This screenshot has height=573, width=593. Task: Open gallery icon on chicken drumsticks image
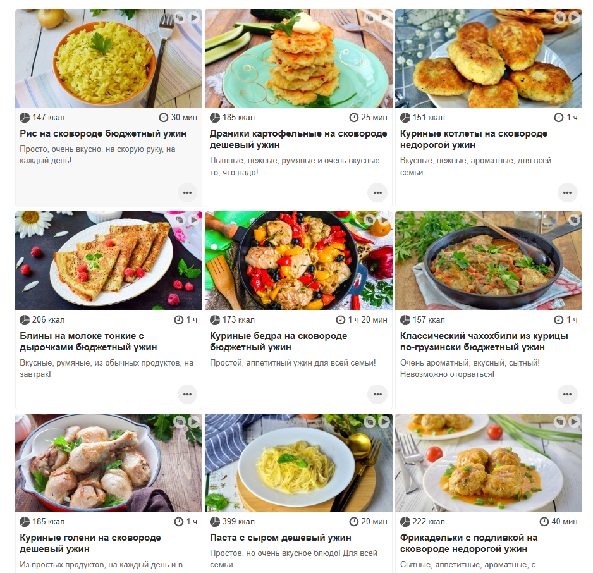tap(180, 421)
